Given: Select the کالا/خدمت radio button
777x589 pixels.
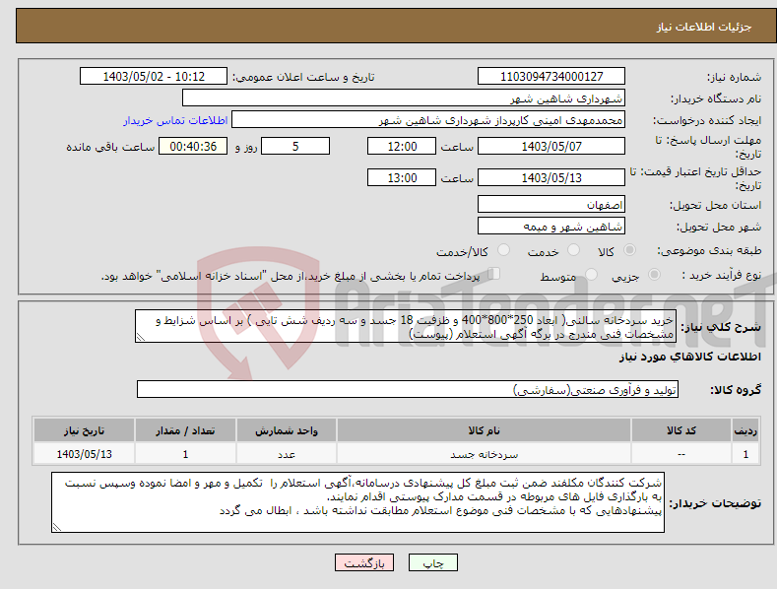Looking at the screenshot, I should coord(503,250).
